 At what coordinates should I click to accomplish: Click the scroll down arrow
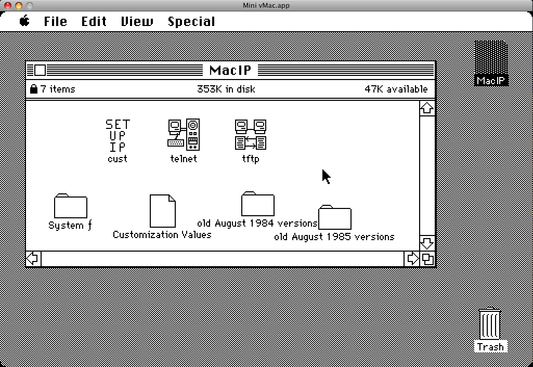tap(427, 243)
